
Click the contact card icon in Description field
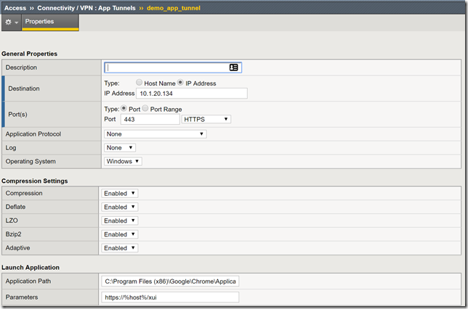click(x=233, y=67)
